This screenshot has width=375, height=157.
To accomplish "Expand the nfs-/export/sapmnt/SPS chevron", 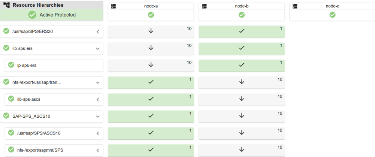I will tap(97, 150).
